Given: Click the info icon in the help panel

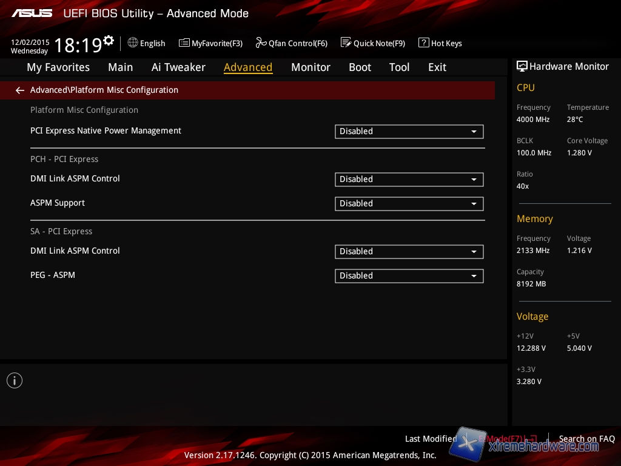Looking at the screenshot, I should pos(15,380).
